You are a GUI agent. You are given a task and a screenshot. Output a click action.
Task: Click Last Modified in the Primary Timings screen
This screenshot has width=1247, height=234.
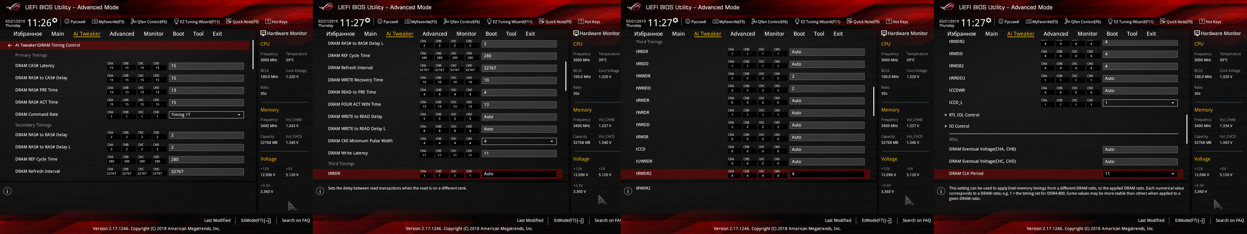[x=217, y=221]
